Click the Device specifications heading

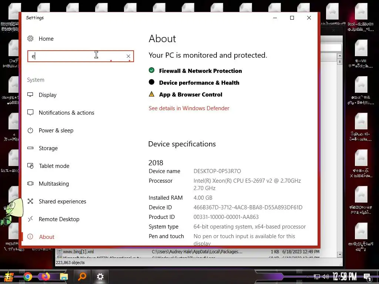(x=182, y=144)
